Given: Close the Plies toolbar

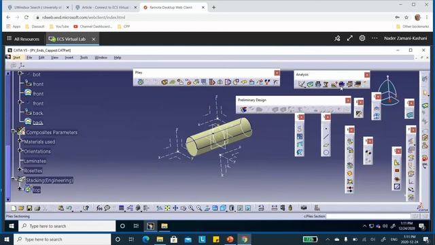Looking at the screenshot, I should click(x=277, y=73).
